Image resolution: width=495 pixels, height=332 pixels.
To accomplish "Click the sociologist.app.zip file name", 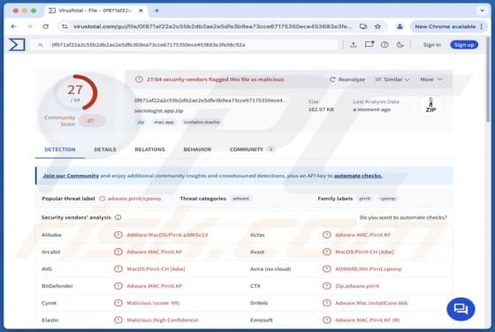I will click(158, 110).
